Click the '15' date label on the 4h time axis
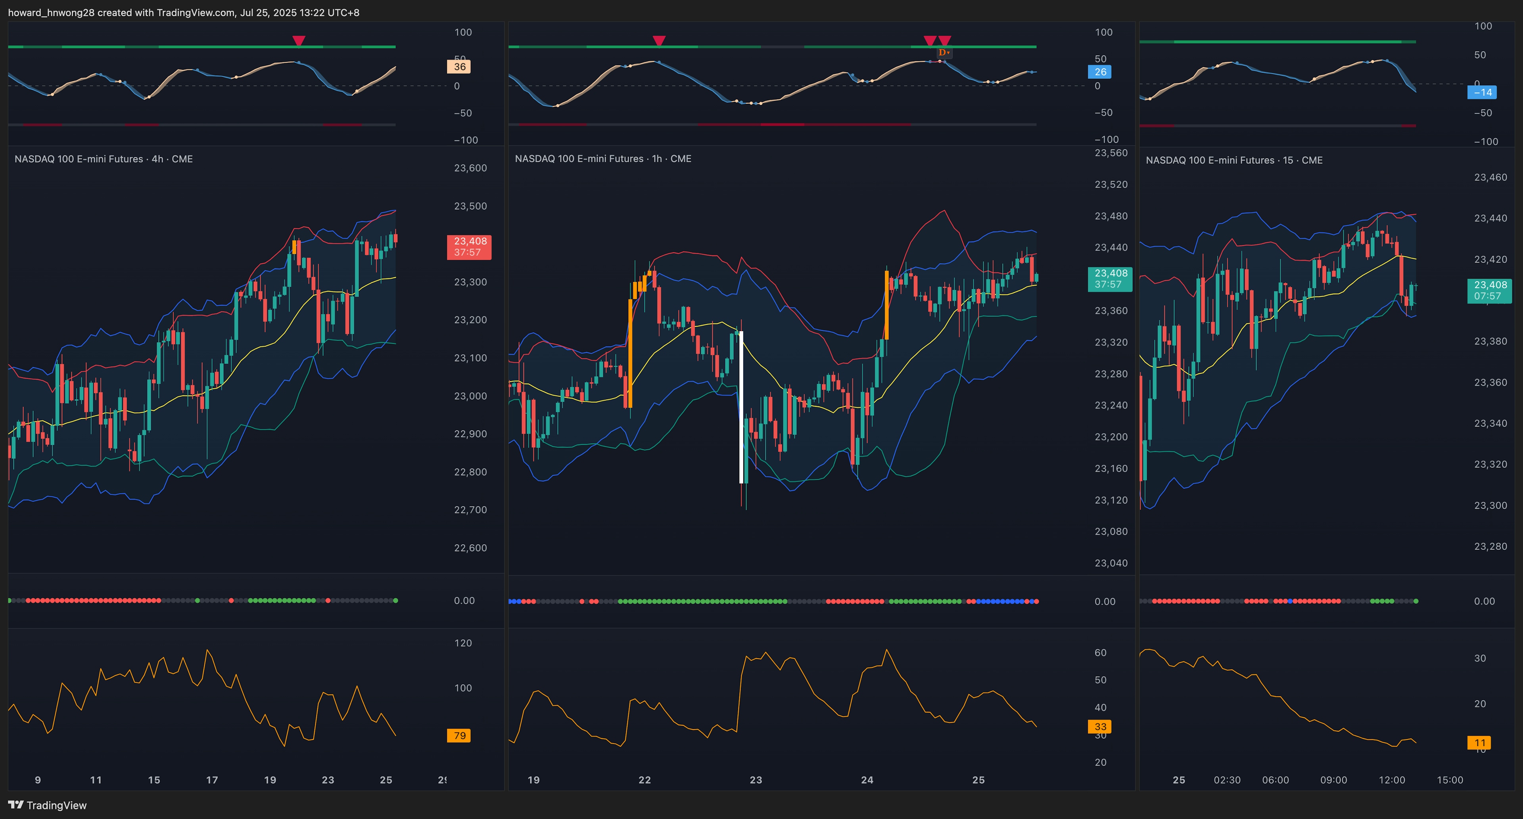1523x819 pixels. coord(154,780)
